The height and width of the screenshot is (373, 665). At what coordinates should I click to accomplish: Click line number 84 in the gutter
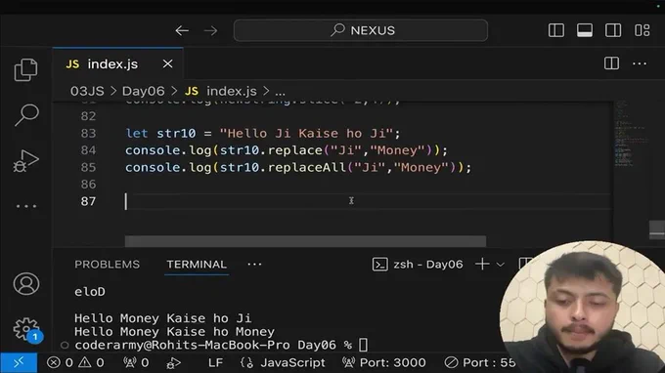coord(88,150)
